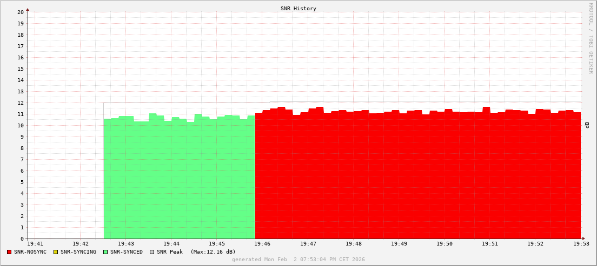This screenshot has height=266, width=597.
Task: Click the red no-sync area of the graph
Action: click(416, 178)
